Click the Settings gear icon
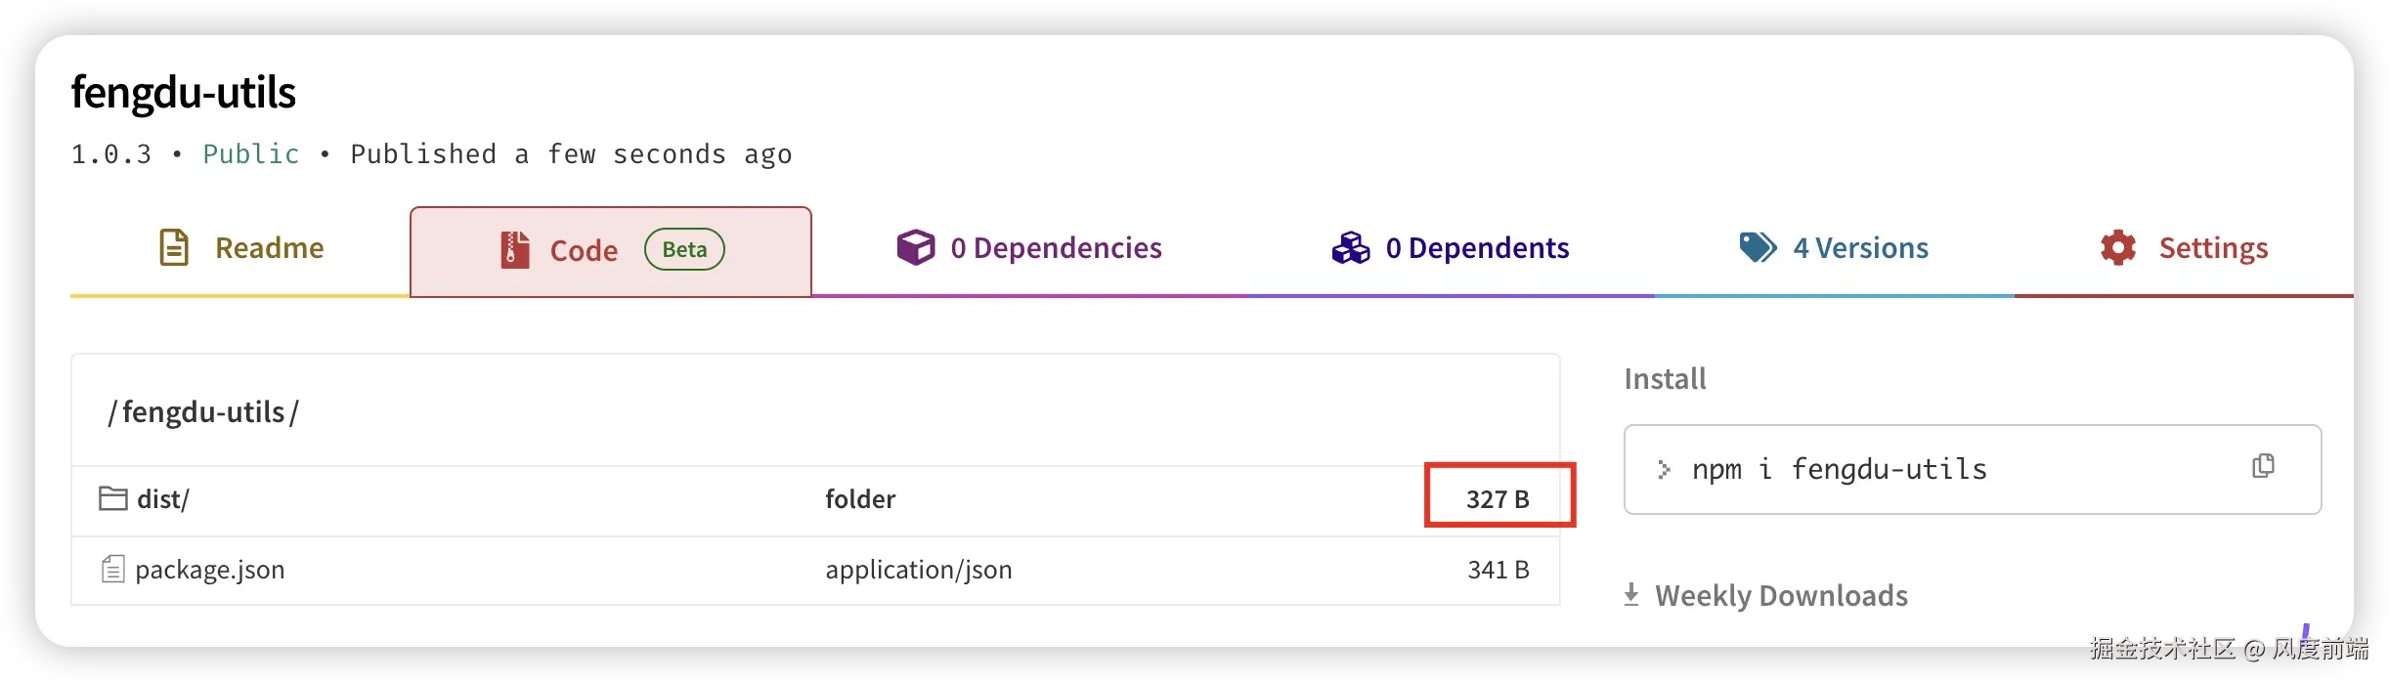The height and width of the screenshot is (682, 2389). coord(2118,247)
